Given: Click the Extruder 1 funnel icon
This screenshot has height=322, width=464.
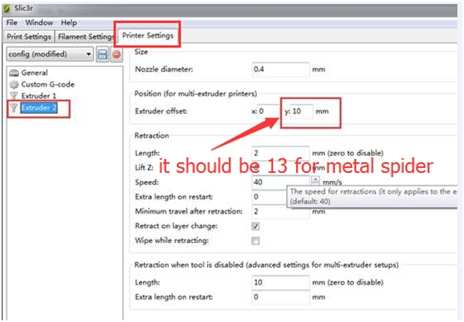Looking at the screenshot, I should click(x=14, y=96).
